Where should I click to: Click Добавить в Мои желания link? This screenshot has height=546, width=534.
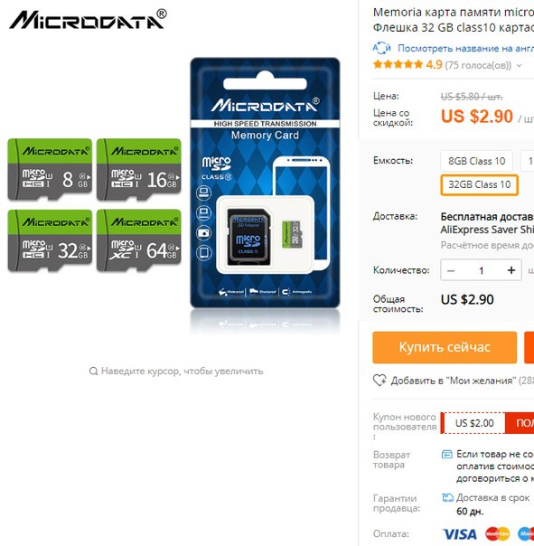tap(463, 381)
